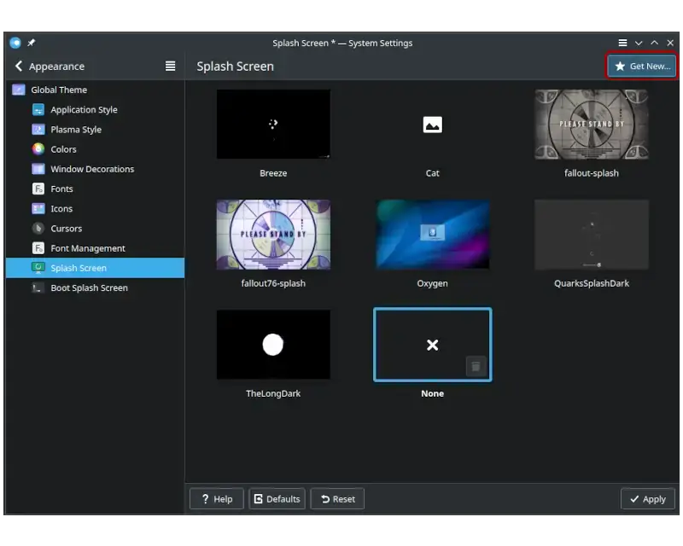Click the pin window icon in titlebar
683x546 pixels.
tap(32, 43)
